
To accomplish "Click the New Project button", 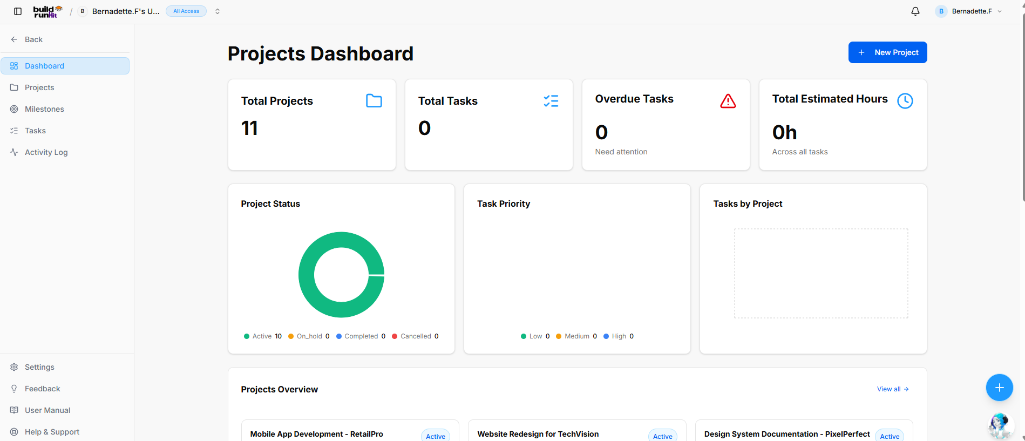I will [888, 52].
